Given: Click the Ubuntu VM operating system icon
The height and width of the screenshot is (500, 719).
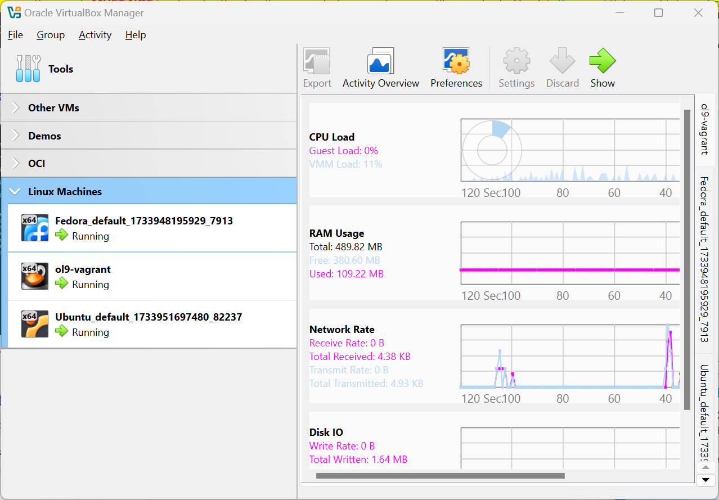Looking at the screenshot, I should [35, 324].
